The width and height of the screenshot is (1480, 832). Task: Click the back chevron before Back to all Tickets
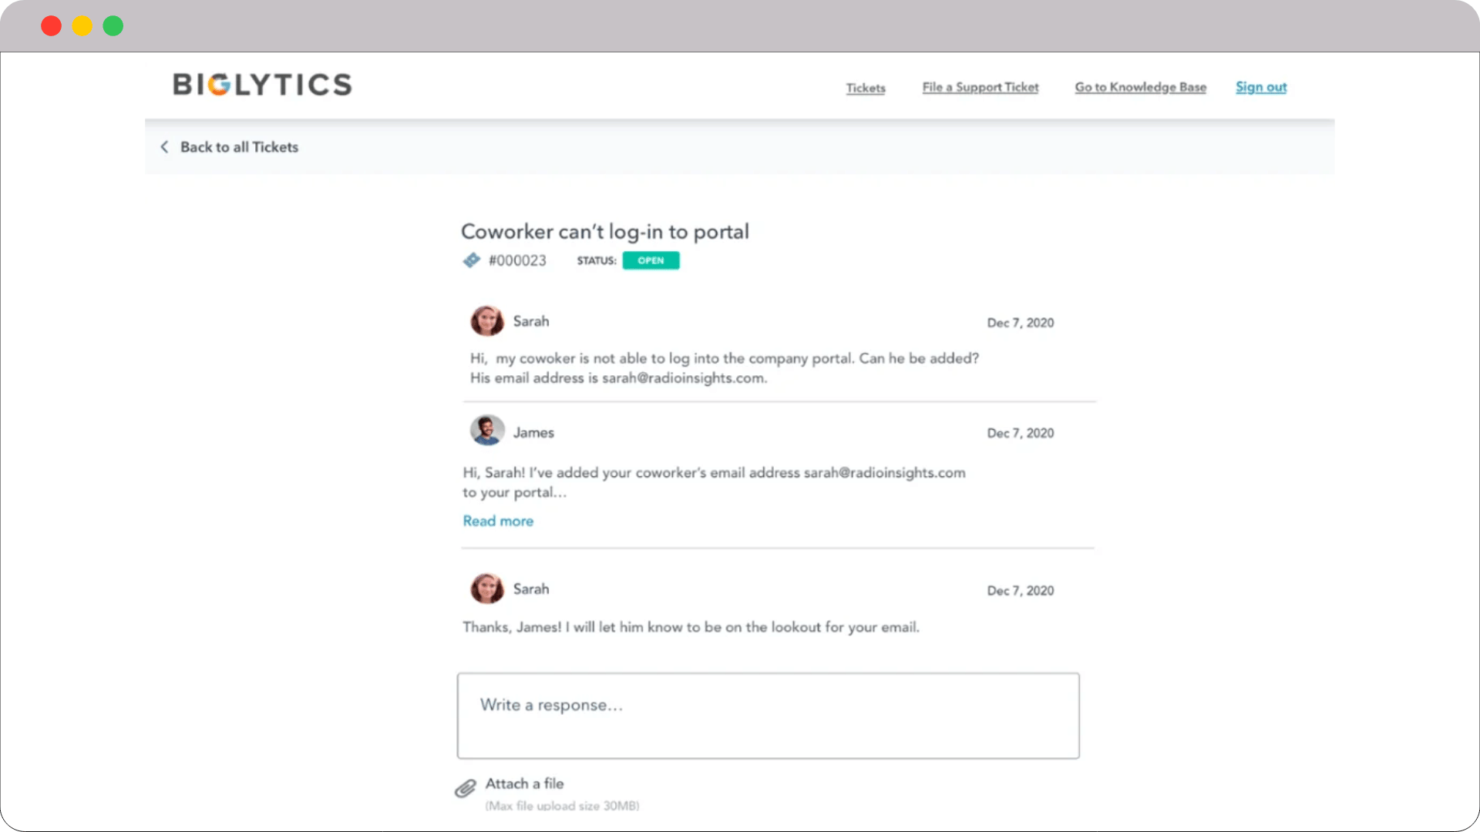[164, 146]
